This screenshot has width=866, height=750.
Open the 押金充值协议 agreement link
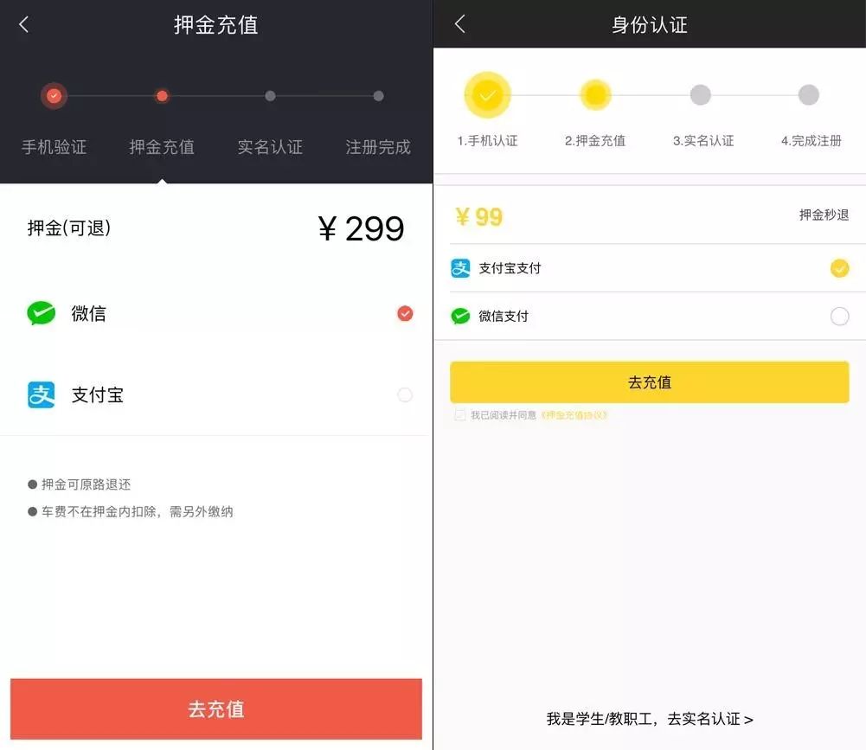pyautogui.click(x=574, y=414)
